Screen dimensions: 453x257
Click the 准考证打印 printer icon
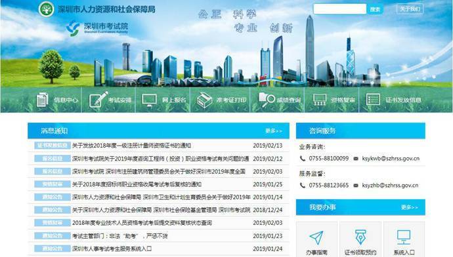[x=204, y=100]
